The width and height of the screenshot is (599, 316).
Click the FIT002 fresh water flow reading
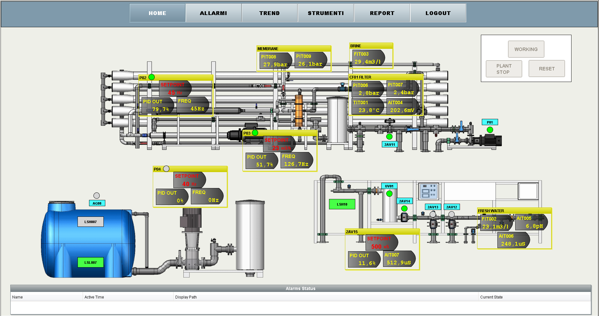[497, 223]
